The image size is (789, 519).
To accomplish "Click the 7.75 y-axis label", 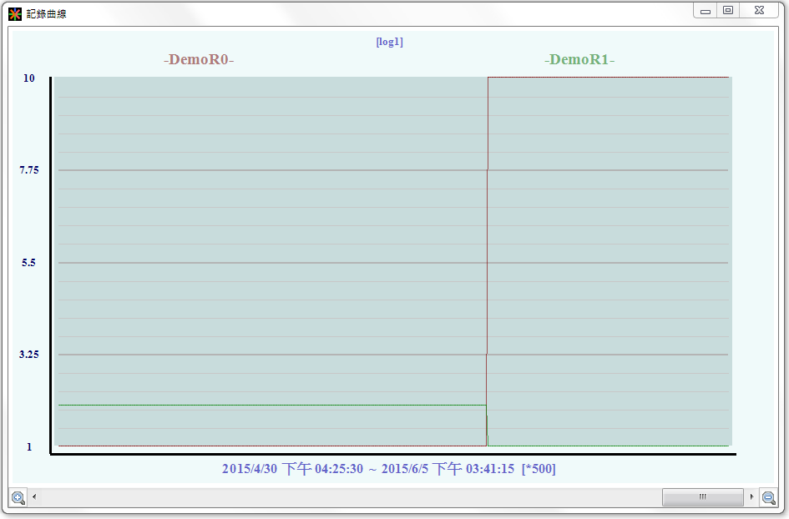I will pyautogui.click(x=29, y=170).
